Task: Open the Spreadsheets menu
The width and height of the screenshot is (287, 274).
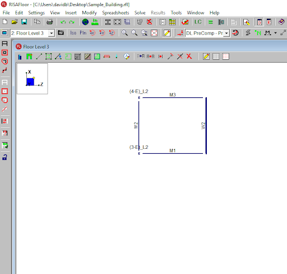Action: (115, 13)
